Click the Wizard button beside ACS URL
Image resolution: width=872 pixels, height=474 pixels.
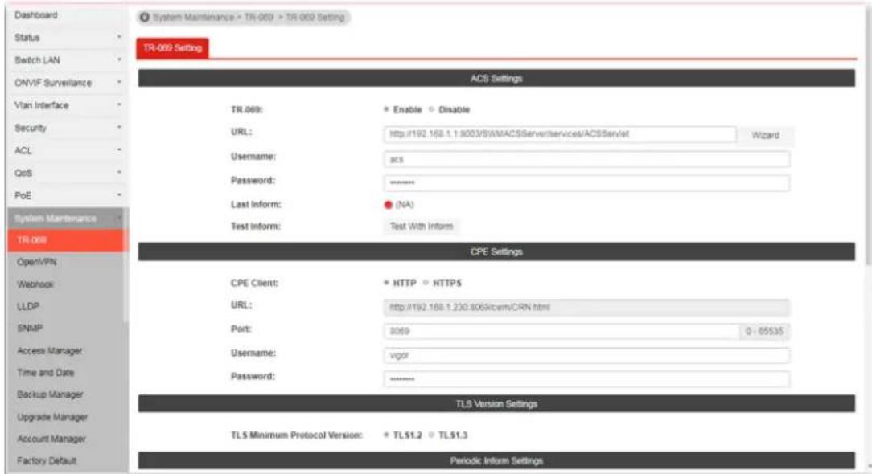765,135
